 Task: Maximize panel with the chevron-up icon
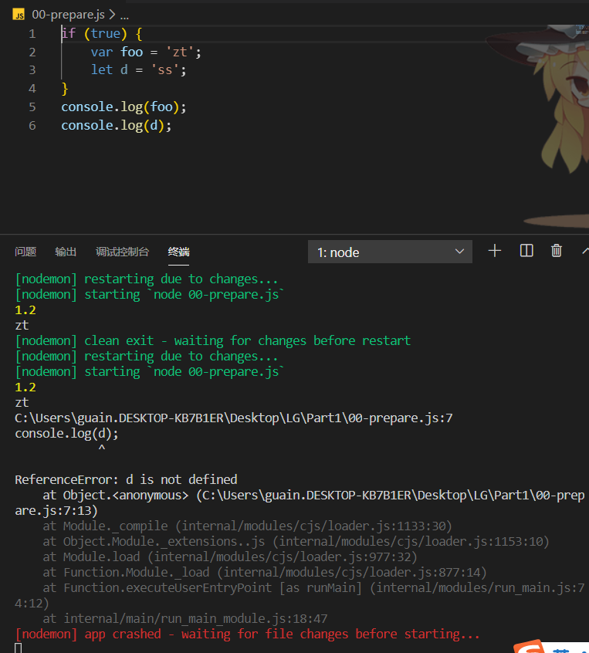tap(585, 251)
